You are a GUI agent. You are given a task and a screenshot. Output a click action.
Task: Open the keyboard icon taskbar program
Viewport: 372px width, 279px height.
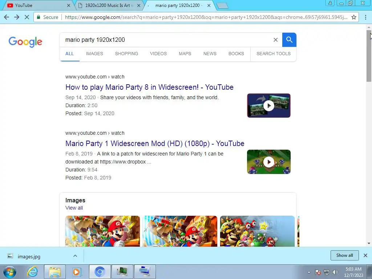pyautogui.click(x=145, y=272)
